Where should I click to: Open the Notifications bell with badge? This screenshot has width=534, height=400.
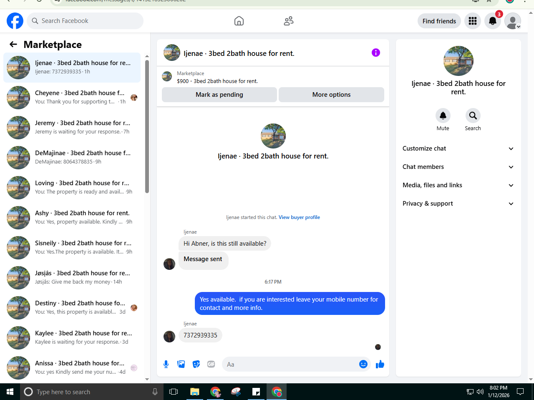(x=493, y=21)
